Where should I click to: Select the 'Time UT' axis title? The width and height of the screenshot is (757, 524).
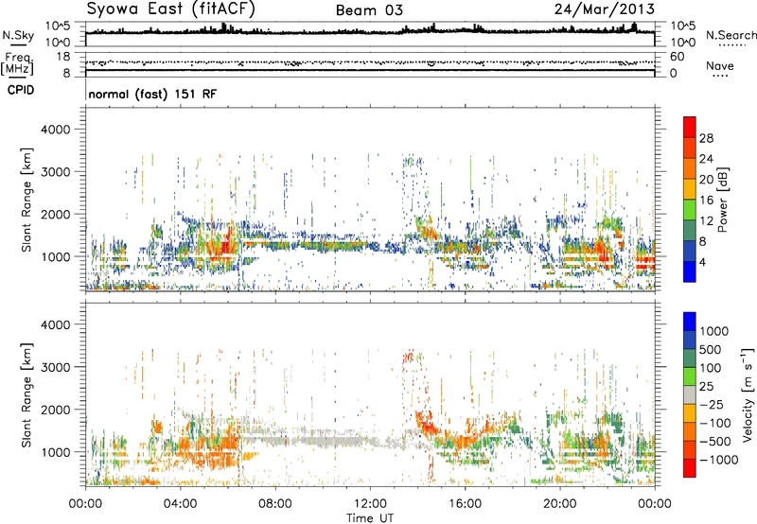[370, 518]
